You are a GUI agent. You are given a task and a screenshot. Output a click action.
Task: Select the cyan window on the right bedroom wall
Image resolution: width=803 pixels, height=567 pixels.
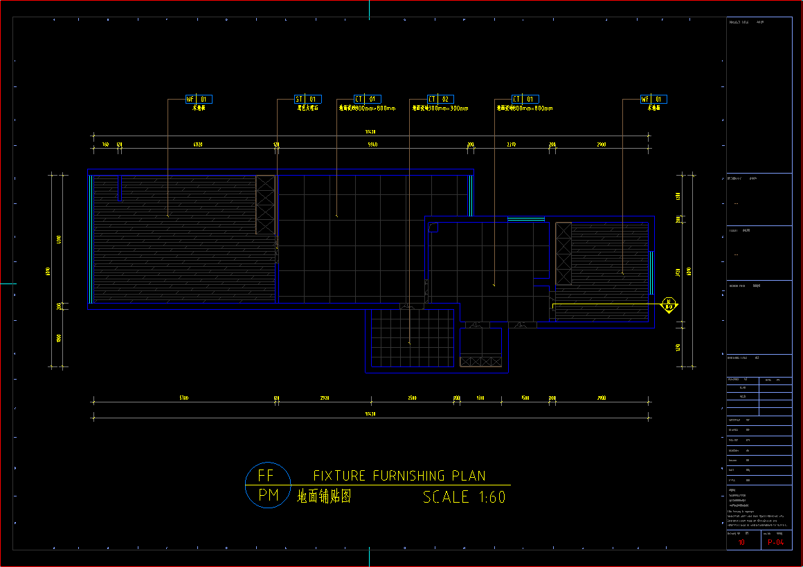[x=651, y=273]
